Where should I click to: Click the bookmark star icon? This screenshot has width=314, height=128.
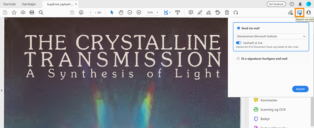pyautogui.click(x=14, y=12)
